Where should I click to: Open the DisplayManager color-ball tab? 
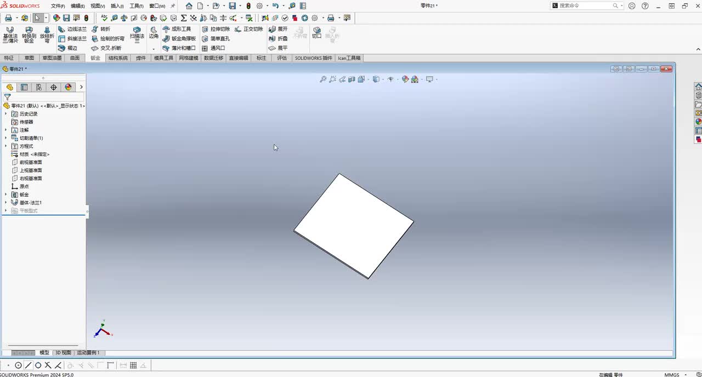pos(69,87)
